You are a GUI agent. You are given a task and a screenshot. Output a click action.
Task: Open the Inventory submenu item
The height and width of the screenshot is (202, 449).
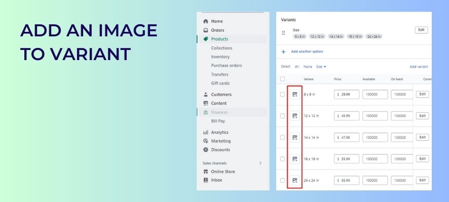pos(220,57)
